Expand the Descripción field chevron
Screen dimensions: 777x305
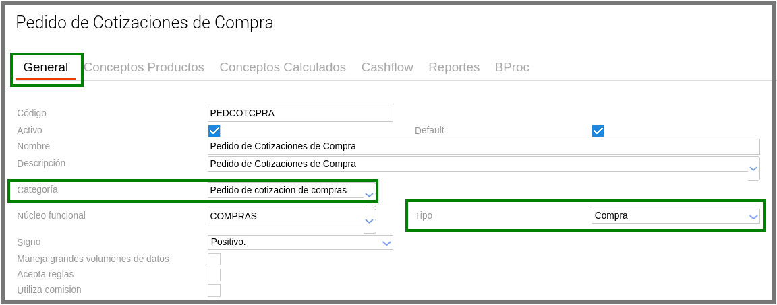pyautogui.click(x=753, y=168)
